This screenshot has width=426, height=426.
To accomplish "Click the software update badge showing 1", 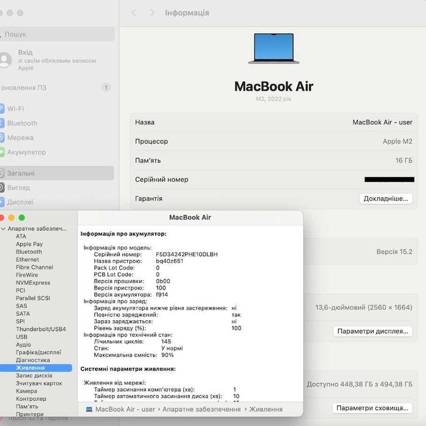I will click(x=106, y=88).
